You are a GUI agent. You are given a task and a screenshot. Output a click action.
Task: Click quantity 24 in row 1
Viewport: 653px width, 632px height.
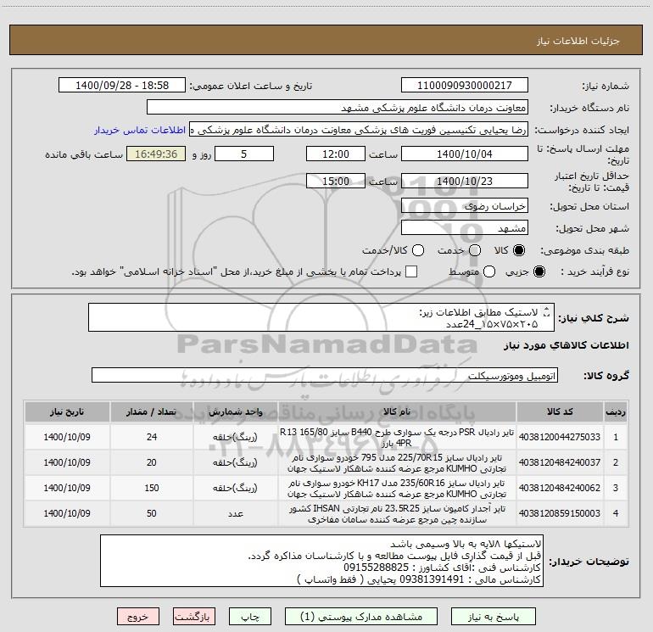pyautogui.click(x=152, y=437)
